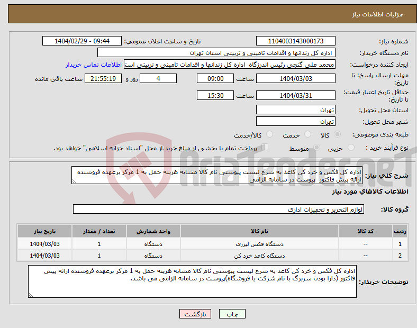Click the row number 1 cell
Viewport: 417px width, 328px height.
(400, 244)
